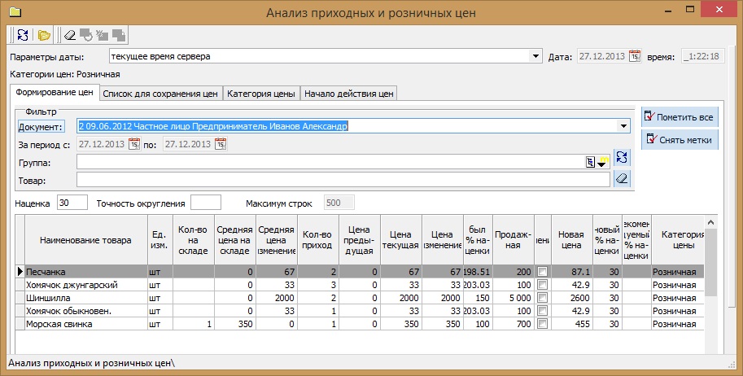Click the Товар filter input field
This screenshot has height=376, width=743.
tap(343, 180)
